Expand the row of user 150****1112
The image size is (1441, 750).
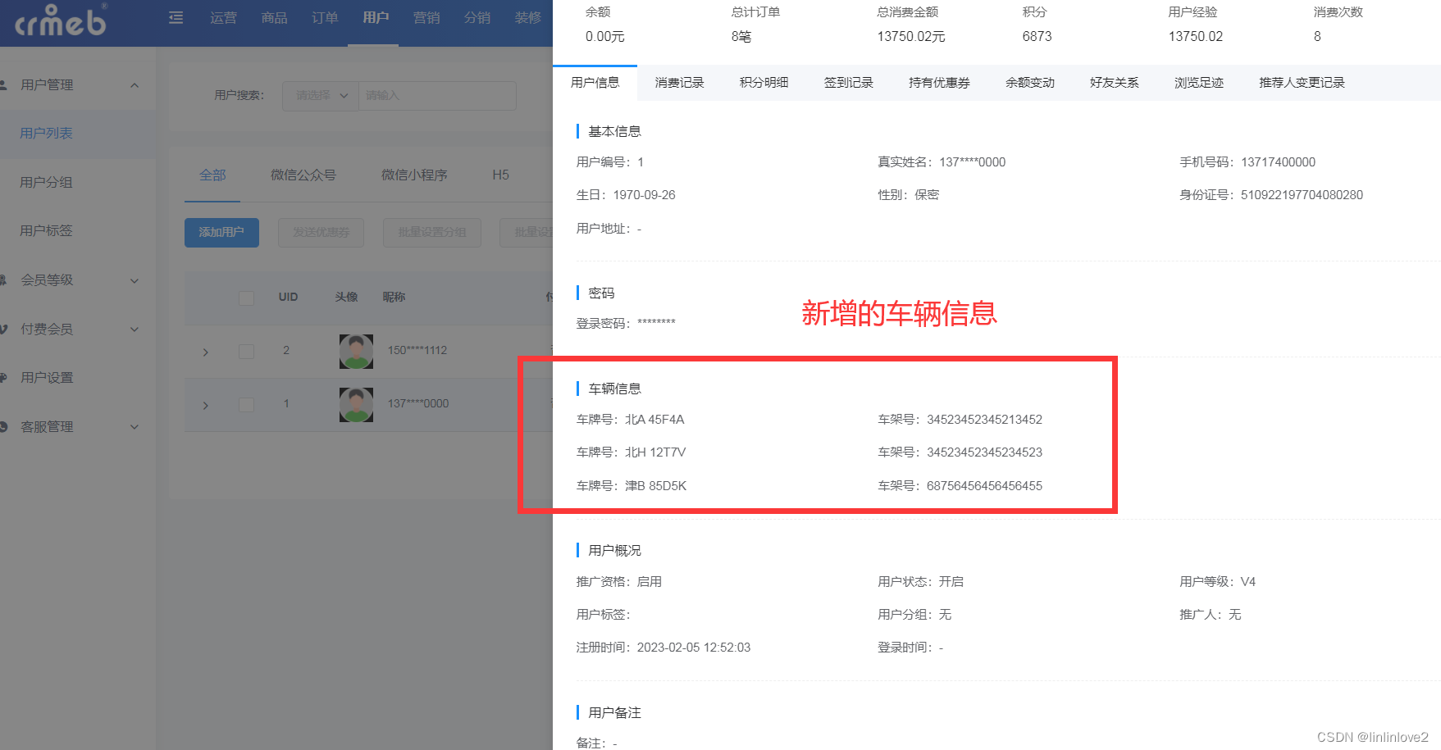coord(206,352)
